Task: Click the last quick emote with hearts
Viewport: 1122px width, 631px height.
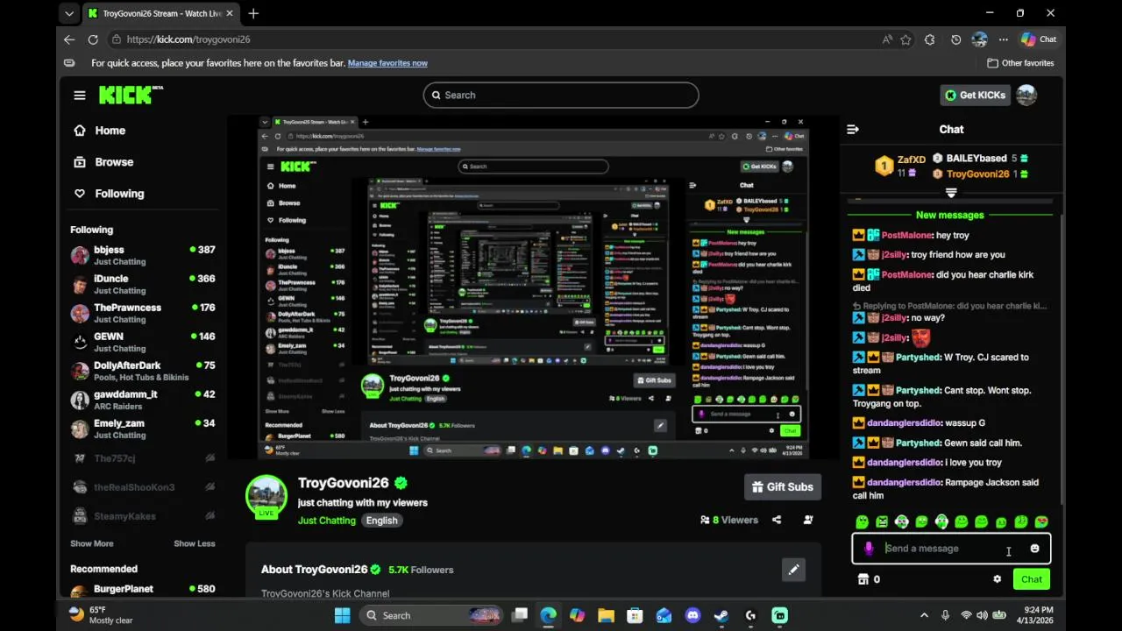Action: coord(1041,522)
